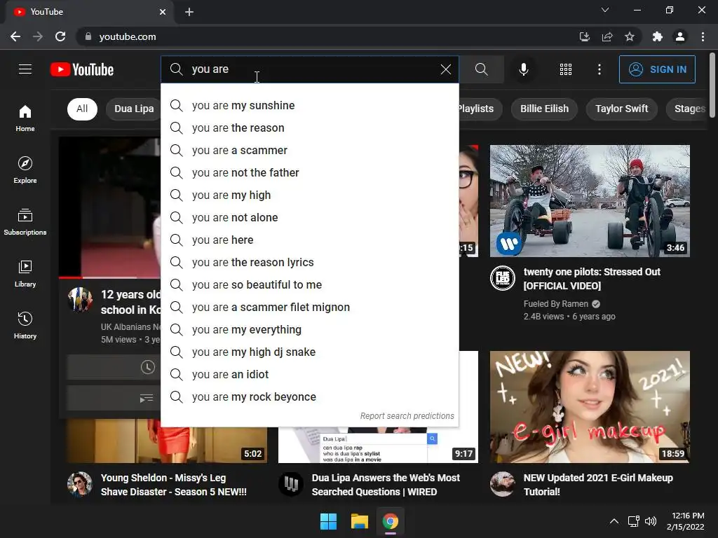Screen dimensions: 718x538
Task: Click the YouTube logo
Action: pos(82,69)
